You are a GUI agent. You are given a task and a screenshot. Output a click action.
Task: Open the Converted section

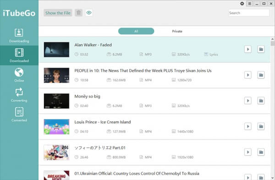coord(19,115)
